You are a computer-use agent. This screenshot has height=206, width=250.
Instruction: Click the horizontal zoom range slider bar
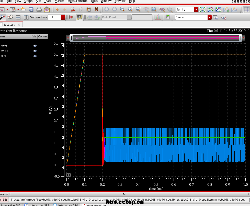click(x=156, y=38)
